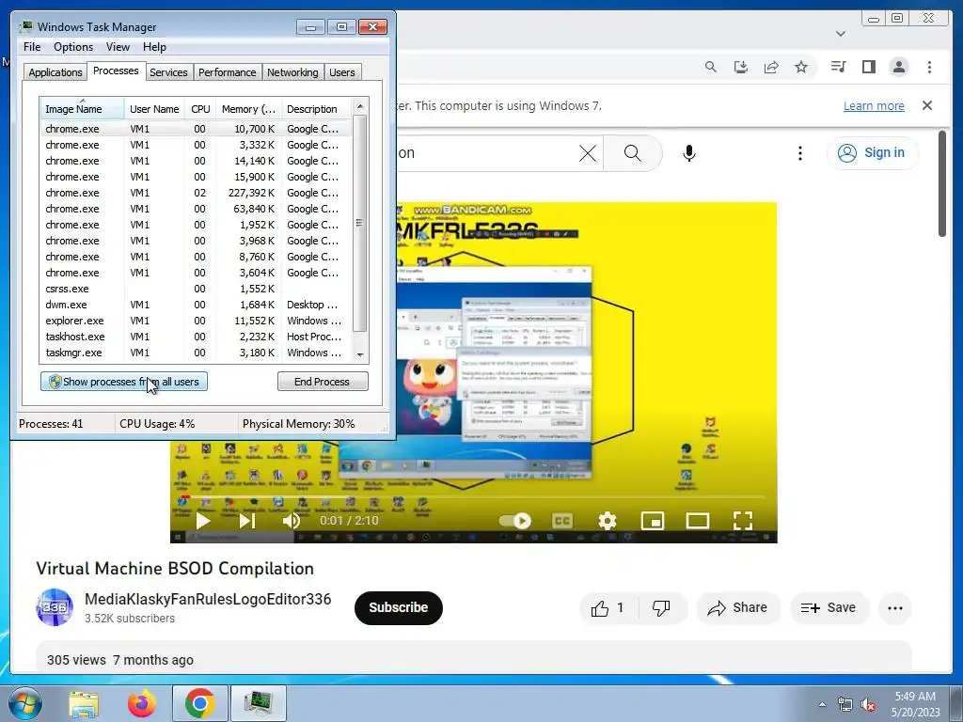The width and height of the screenshot is (963, 722).
Task: Open Chrome three-dot menu
Action: tap(929, 67)
